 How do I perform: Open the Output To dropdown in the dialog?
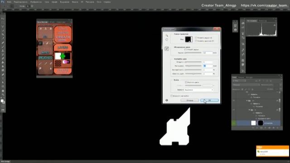pyautogui.click(x=199, y=90)
